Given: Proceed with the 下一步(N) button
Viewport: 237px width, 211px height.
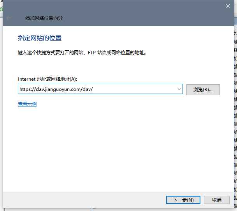Looking at the screenshot, I should [183, 200].
